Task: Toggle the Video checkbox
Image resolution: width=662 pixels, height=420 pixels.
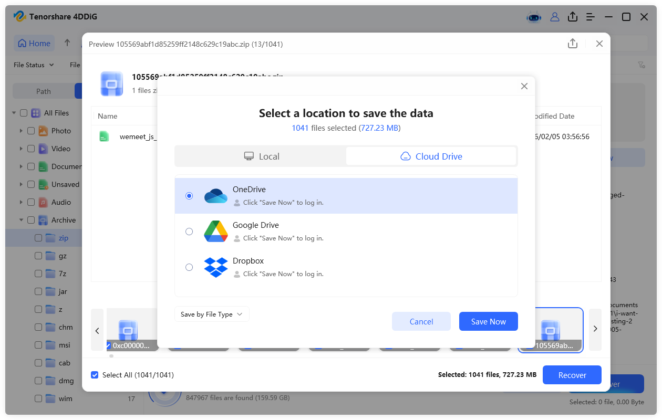Action: pos(31,149)
